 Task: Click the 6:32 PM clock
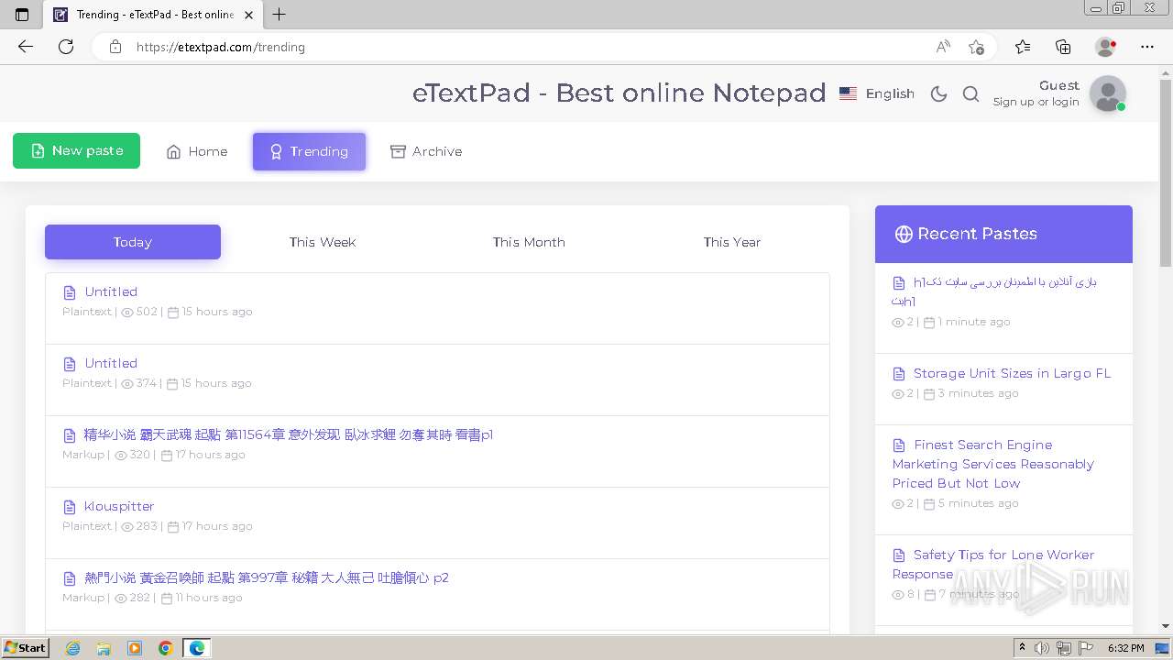point(1125,648)
